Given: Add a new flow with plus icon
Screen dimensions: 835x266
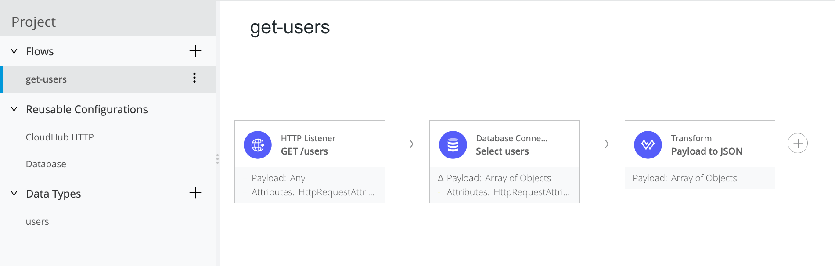Looking at the screenshot, I should pos(195,51).
